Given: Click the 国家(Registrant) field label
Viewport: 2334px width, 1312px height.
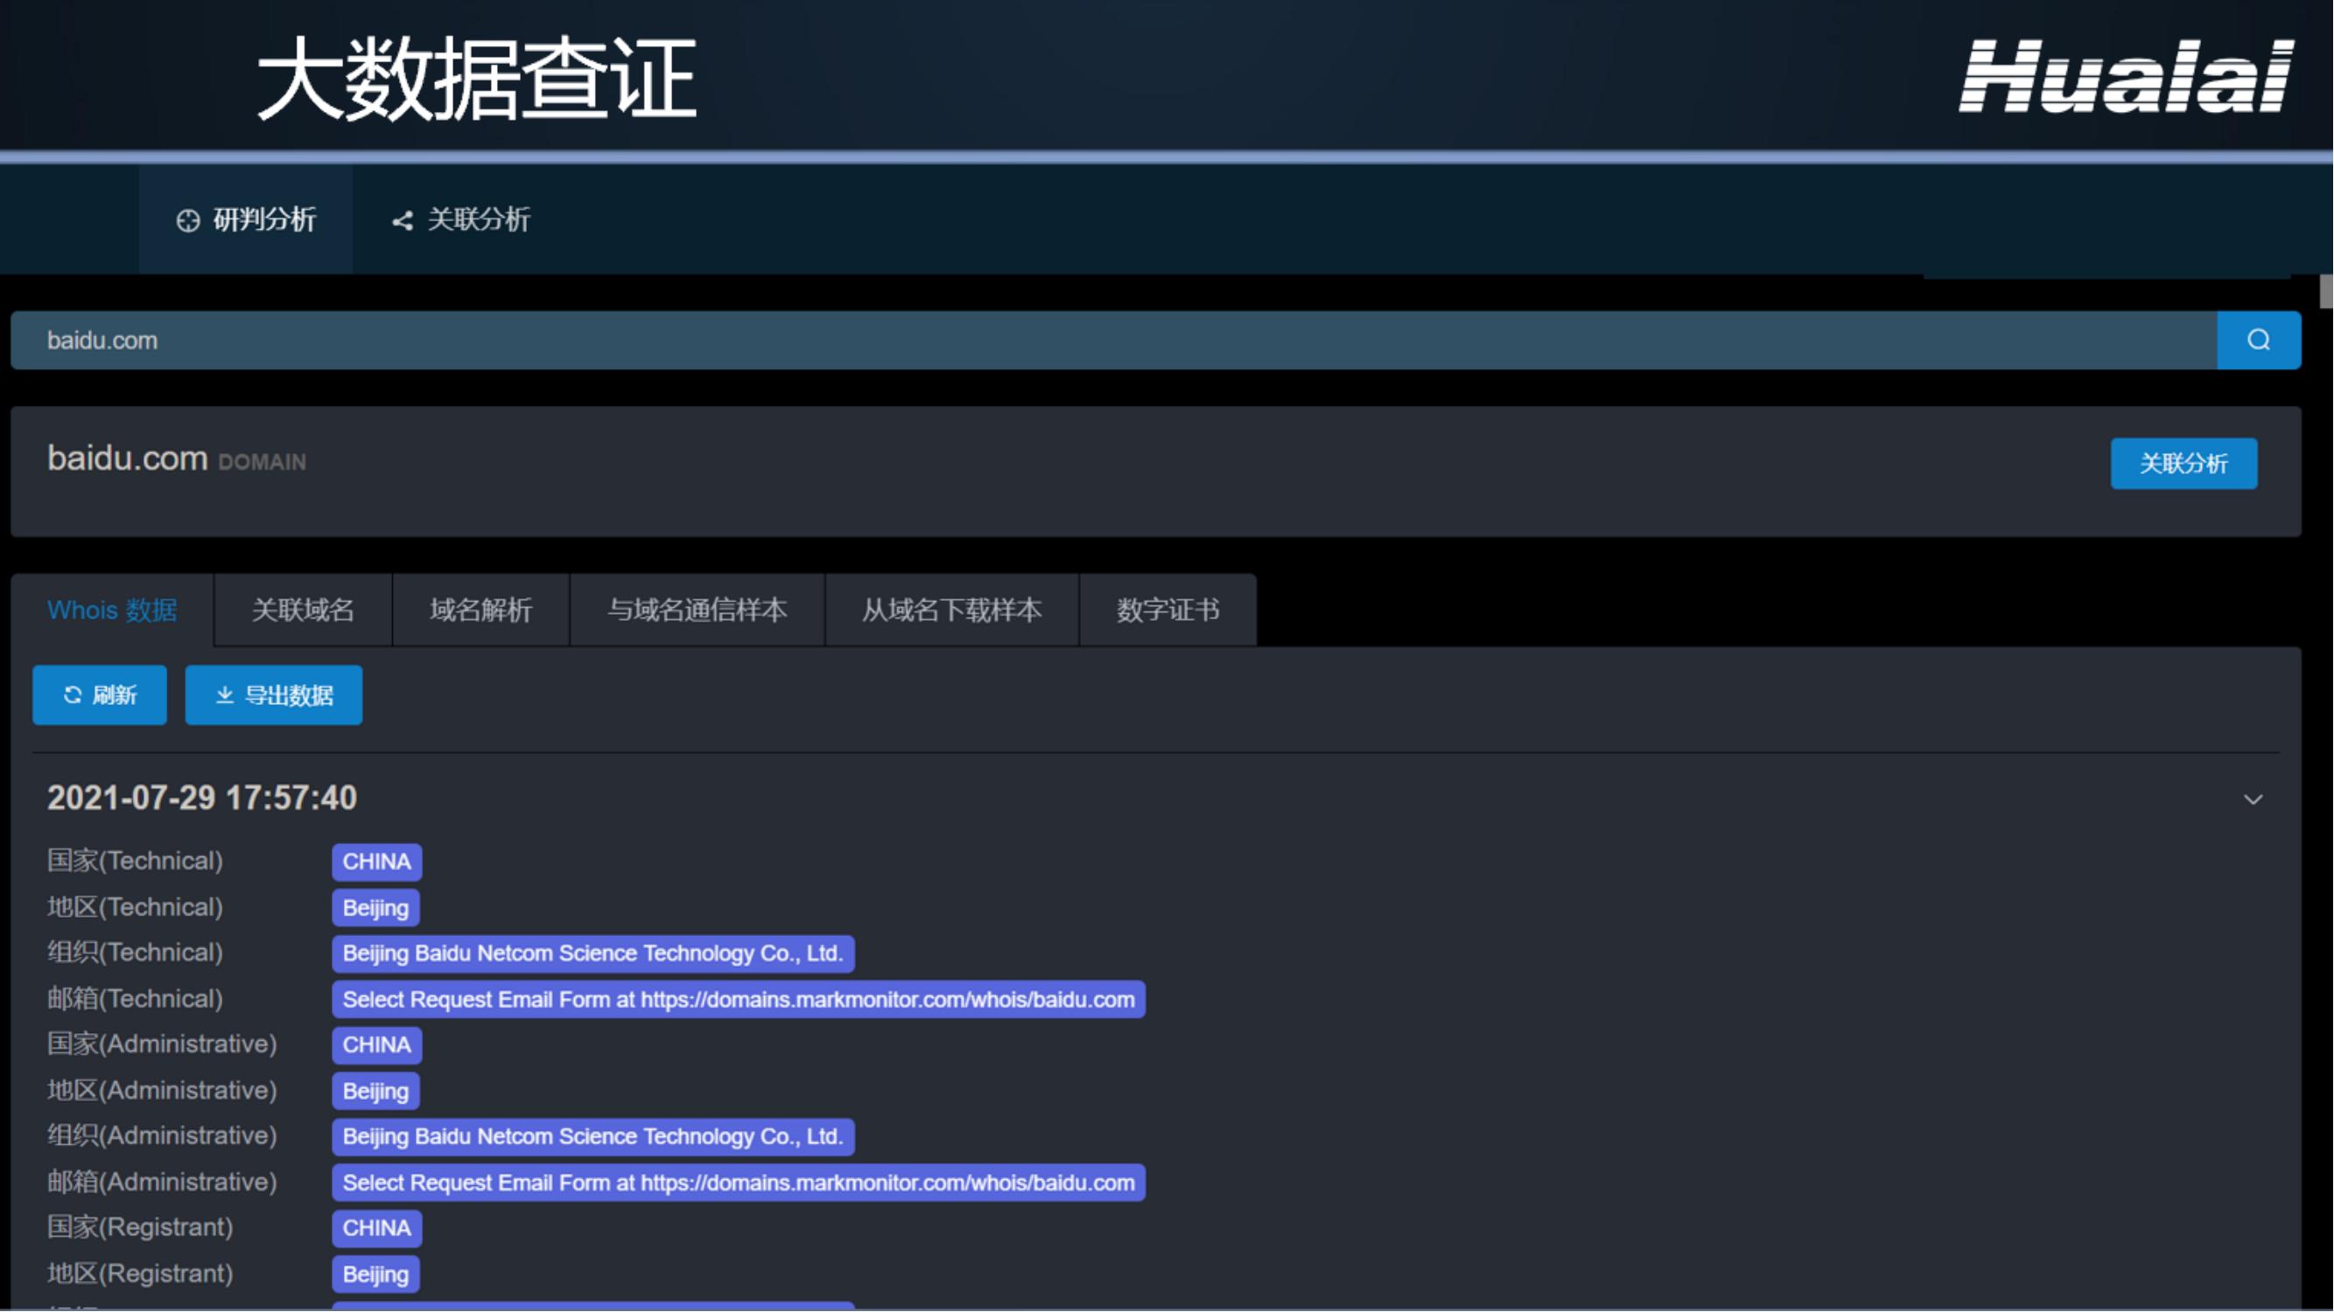Looking at the screenshot, I should 140,1227.
